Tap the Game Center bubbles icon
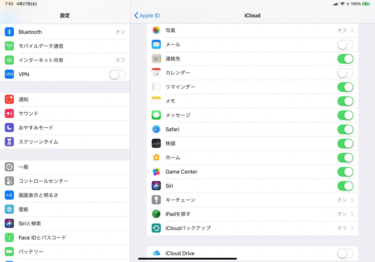Screen dimensions: 375x262 (156, 172)
